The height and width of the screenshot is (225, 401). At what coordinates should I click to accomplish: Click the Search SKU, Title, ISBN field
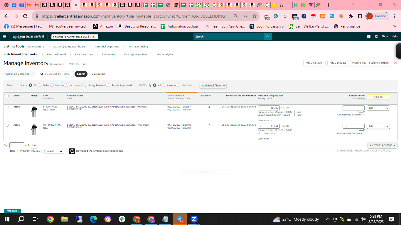pos(56,74)
